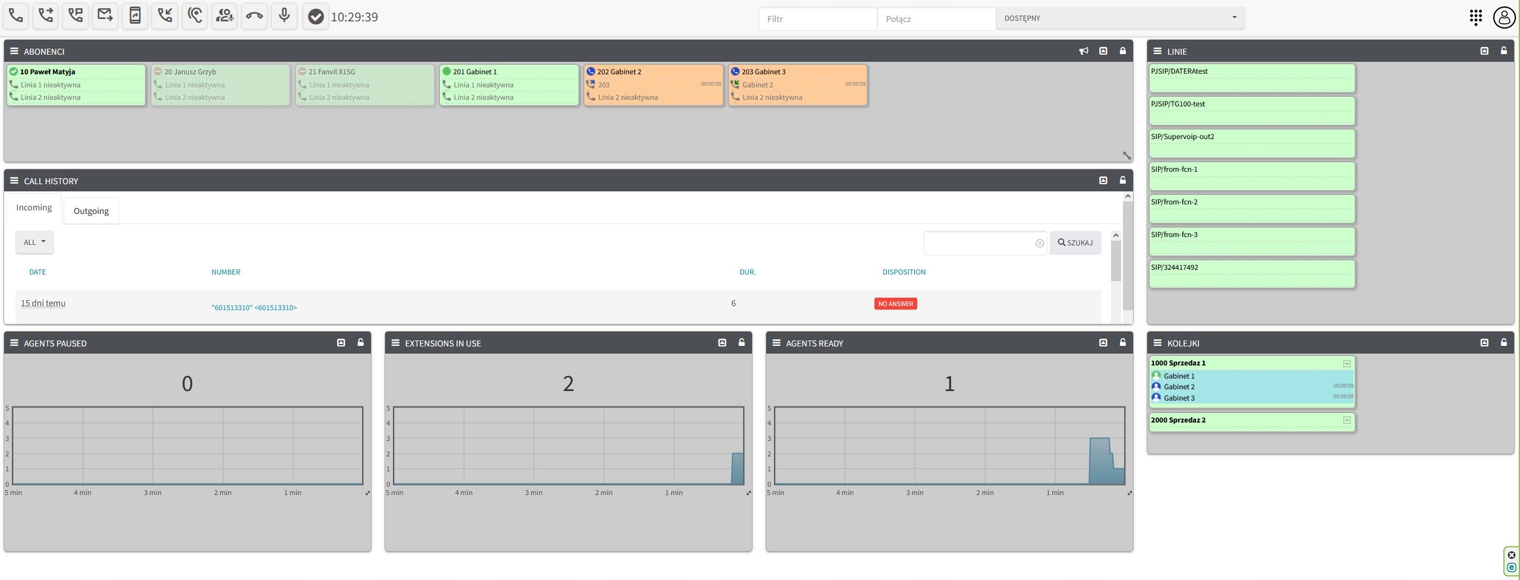Open the AGENTS READY hamburger menu
The height and width of the screenshot is (580, 1520).
tap(776, 343)
